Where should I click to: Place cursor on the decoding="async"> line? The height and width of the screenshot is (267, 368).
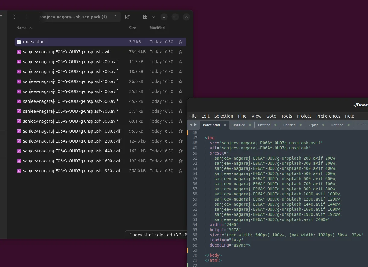point(230,245)
